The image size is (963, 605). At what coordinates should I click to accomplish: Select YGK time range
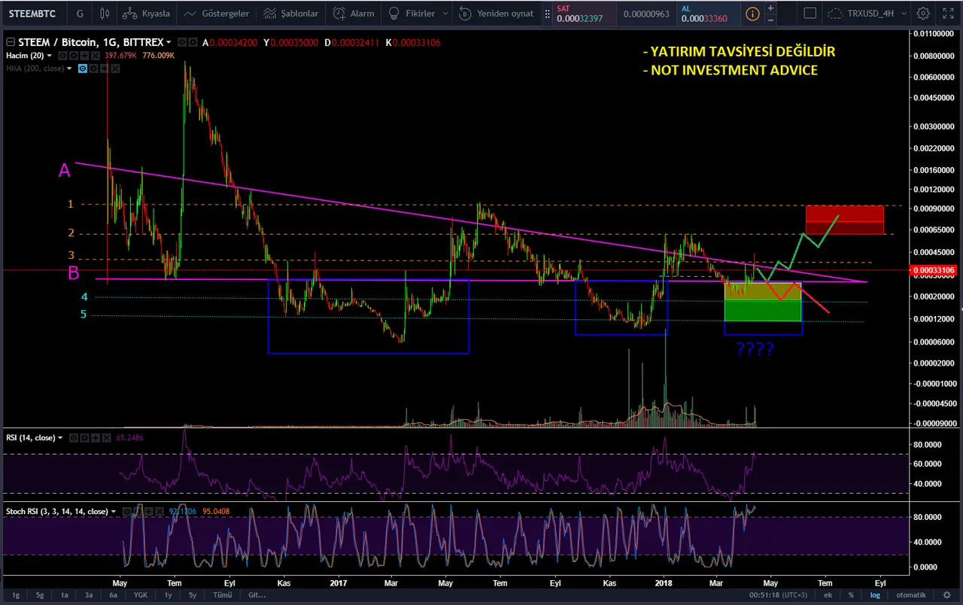(x=141, y=594)
